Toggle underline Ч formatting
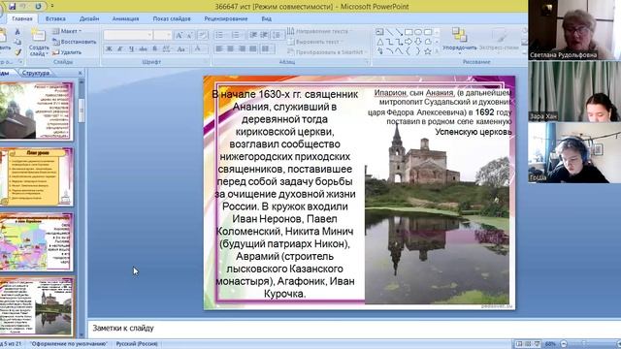 pos(132,48)
